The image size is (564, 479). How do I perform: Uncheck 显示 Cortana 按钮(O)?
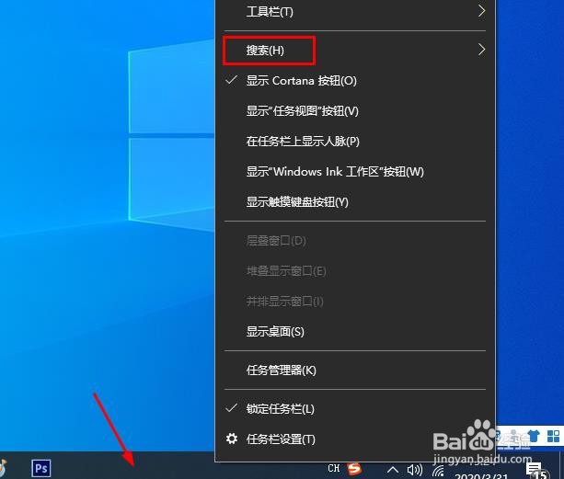click(354, 81)
